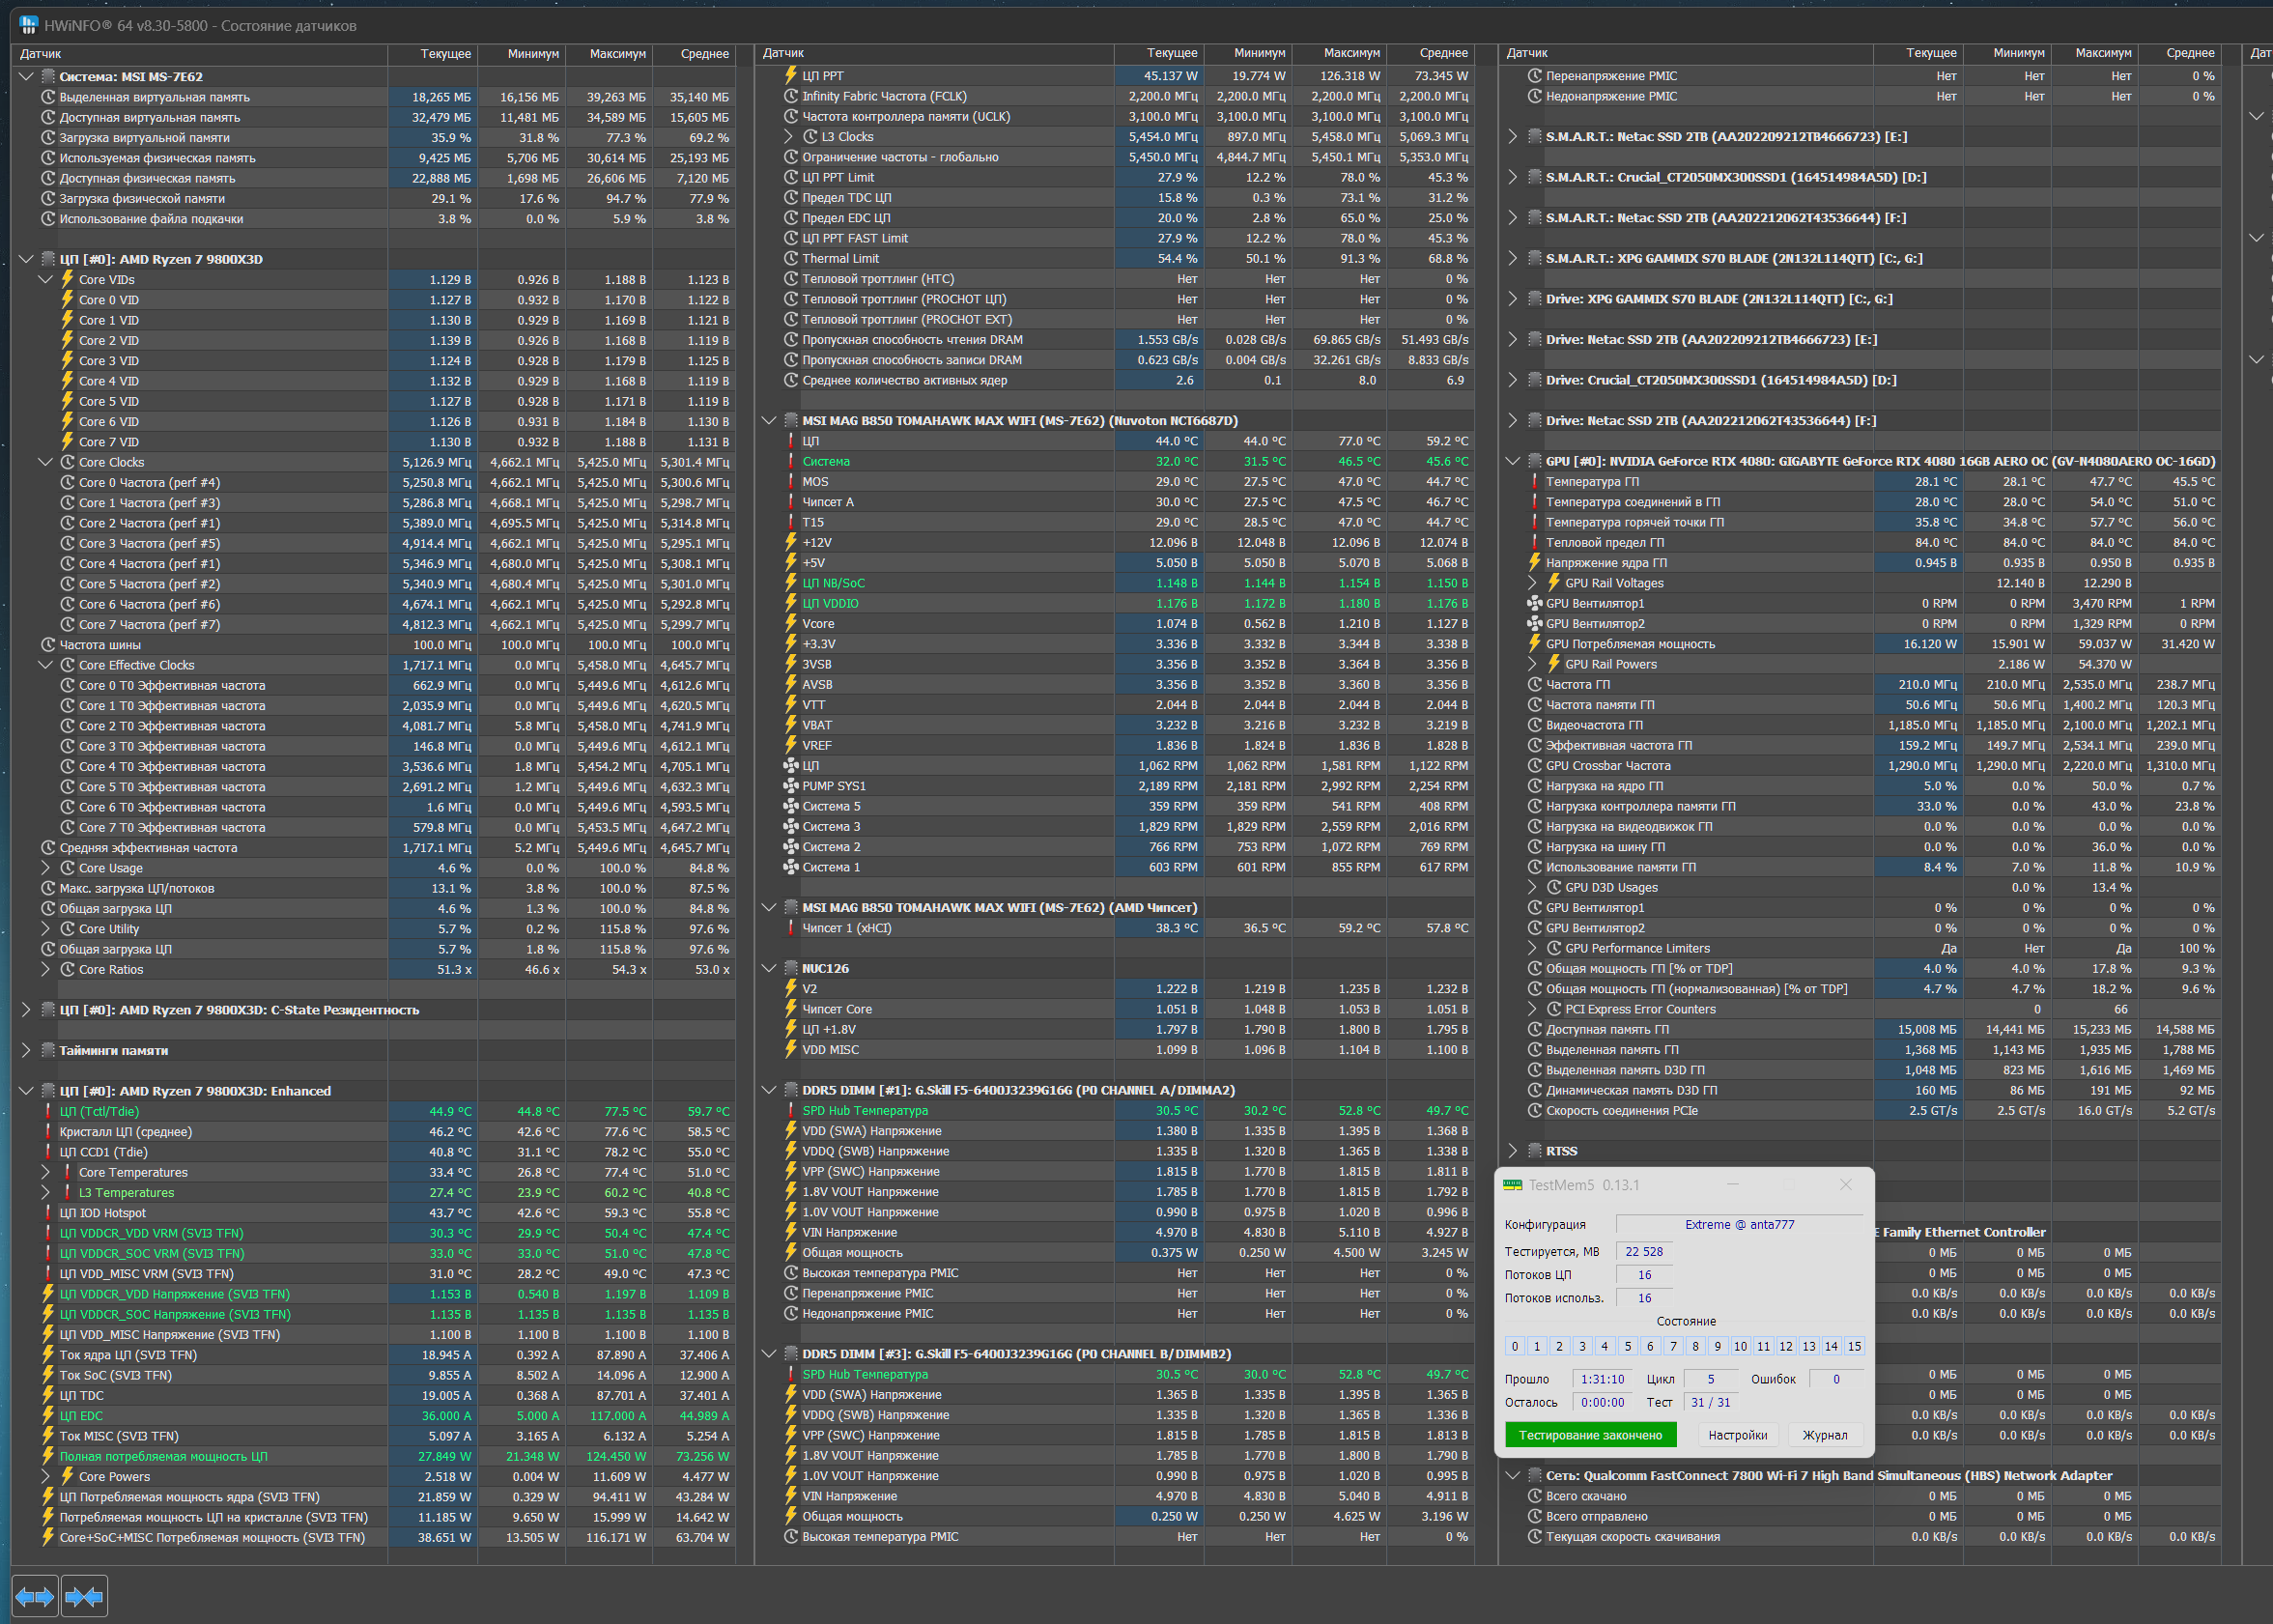Click fan icon beside GPU Вентилятор1 RPM row
Screen dimensions: 2273x1624
1534,603
